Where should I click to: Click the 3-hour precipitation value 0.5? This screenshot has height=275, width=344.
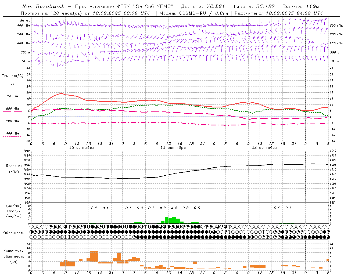pyautogui.click(x=197, y=208)
